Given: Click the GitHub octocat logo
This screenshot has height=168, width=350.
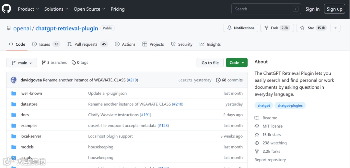Looking at the screenshot, I should pyautogui.click(x=6, y=9).
